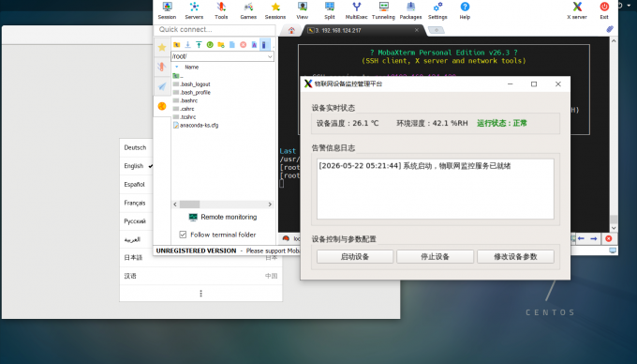Viewport: 637px width, 364px height.
Task: Open the Tools toolbar icon
Action: [x=221, y=10]
